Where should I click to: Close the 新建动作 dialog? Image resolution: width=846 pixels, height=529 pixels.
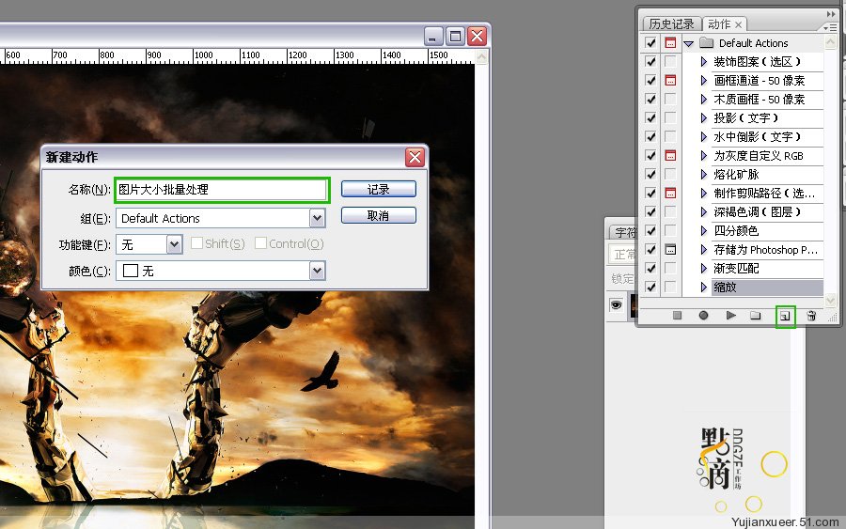(x=415, y=158)
